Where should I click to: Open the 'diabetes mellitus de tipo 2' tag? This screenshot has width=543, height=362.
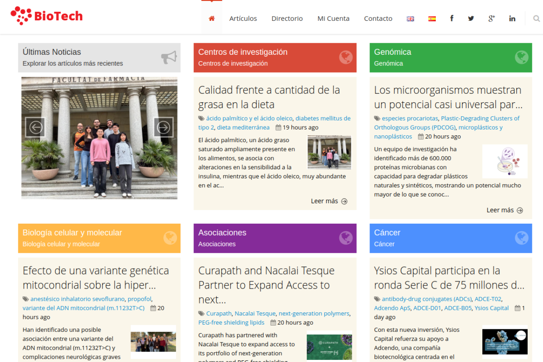[x=323, y=118]
